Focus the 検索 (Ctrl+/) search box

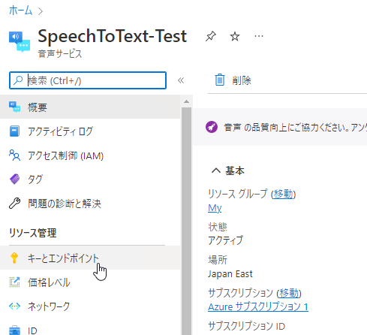[x=88, y=80]
